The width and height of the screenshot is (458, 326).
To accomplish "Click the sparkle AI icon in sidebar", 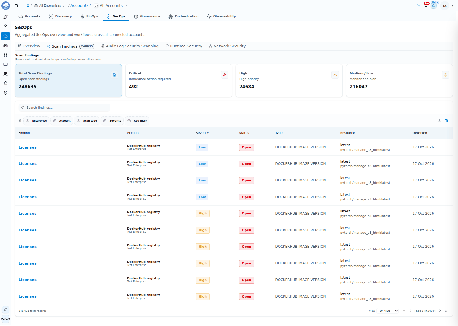I will tap(5, 17).
